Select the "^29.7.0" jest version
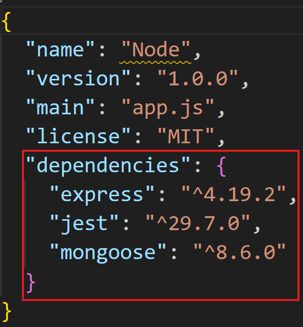Screen dimensions: 303x327 [198, 224]
